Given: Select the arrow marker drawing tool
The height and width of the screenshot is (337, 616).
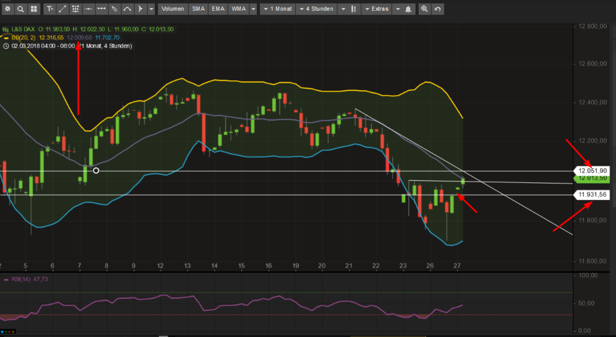Looking at the screenshot, I should 140,9.
